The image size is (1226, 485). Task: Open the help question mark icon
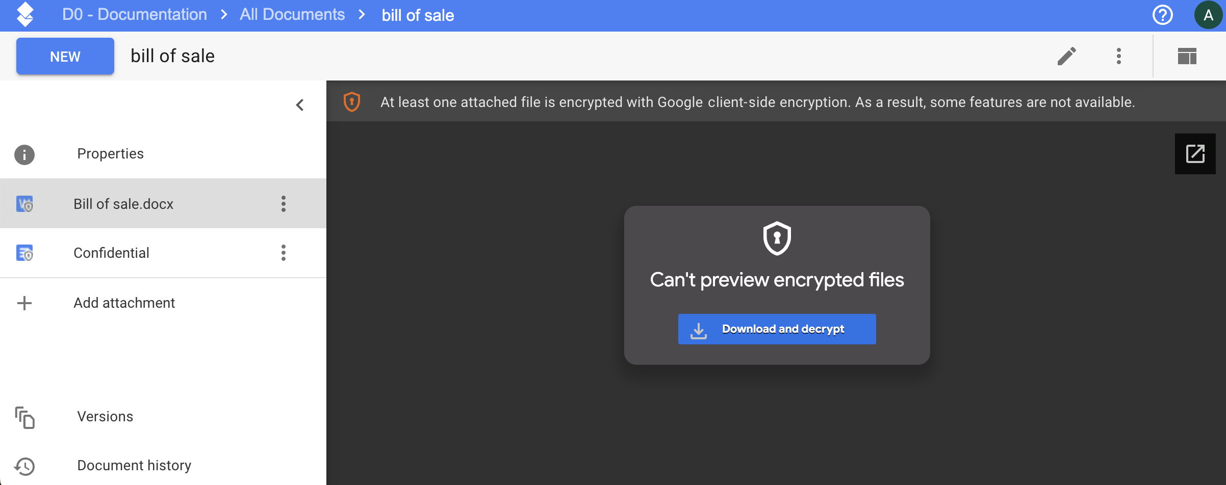pos(1163,15)
